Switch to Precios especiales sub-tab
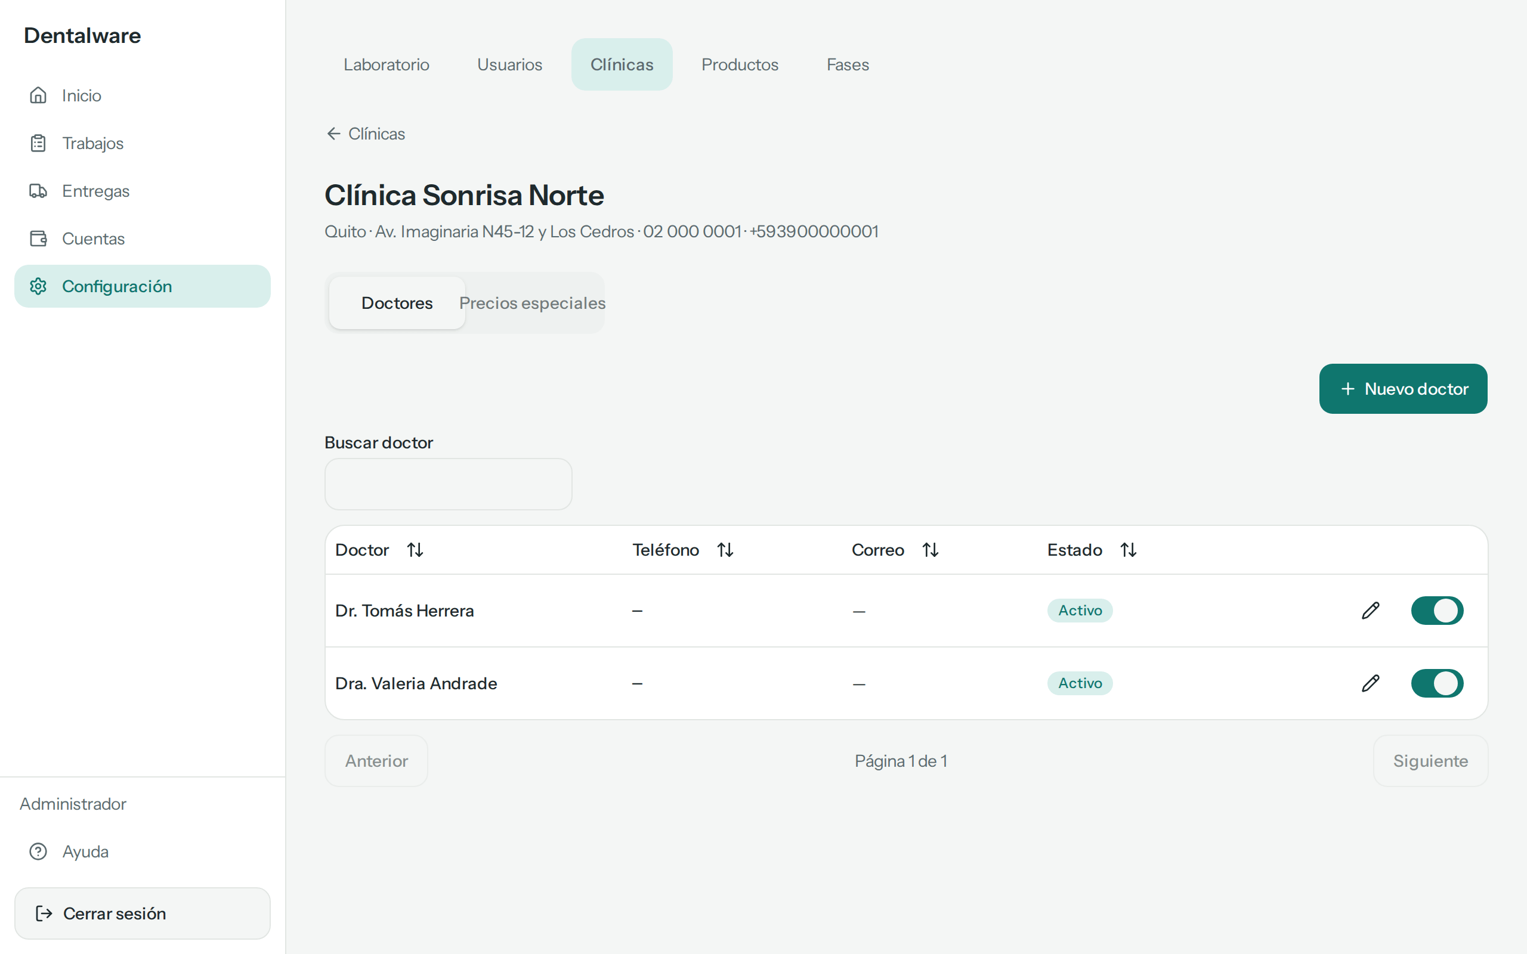Viewport: 1527px width, 954px height. coord(532,303)
